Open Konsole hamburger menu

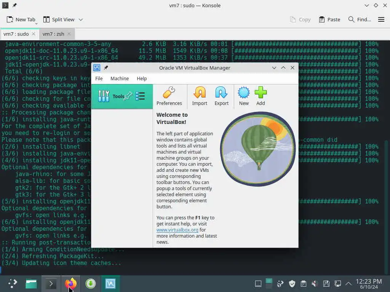[381, 19]
